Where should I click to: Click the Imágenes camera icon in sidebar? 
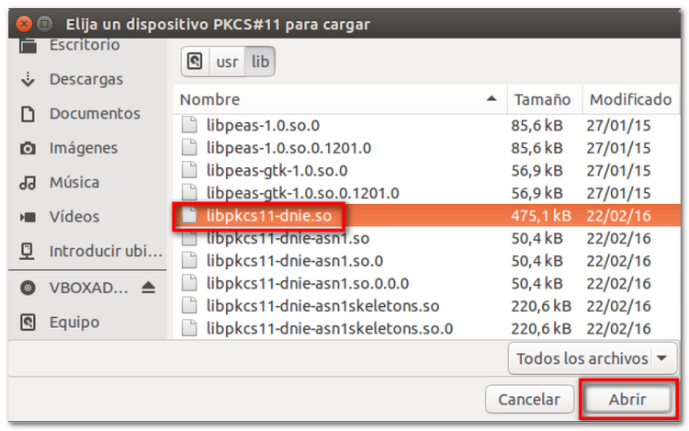click(28, 148)
